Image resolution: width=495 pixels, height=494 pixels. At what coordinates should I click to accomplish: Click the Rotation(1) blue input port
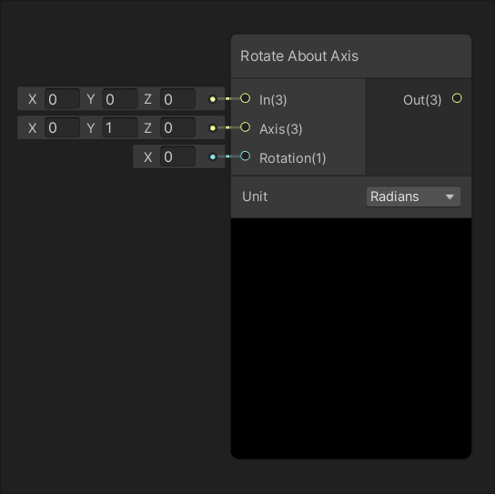coord(245,156)
